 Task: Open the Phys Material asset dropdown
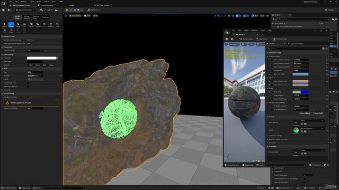(312, 121)
